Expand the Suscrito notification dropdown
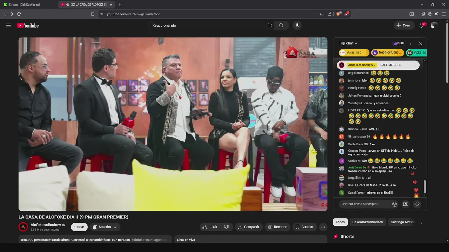The height and width of the screenshot is (252, 449). click(105, 227)
